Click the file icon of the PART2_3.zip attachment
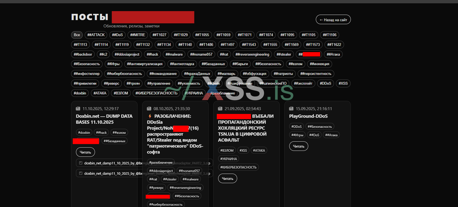This screenshot has width=458, height=207. (x=81, y=163)
